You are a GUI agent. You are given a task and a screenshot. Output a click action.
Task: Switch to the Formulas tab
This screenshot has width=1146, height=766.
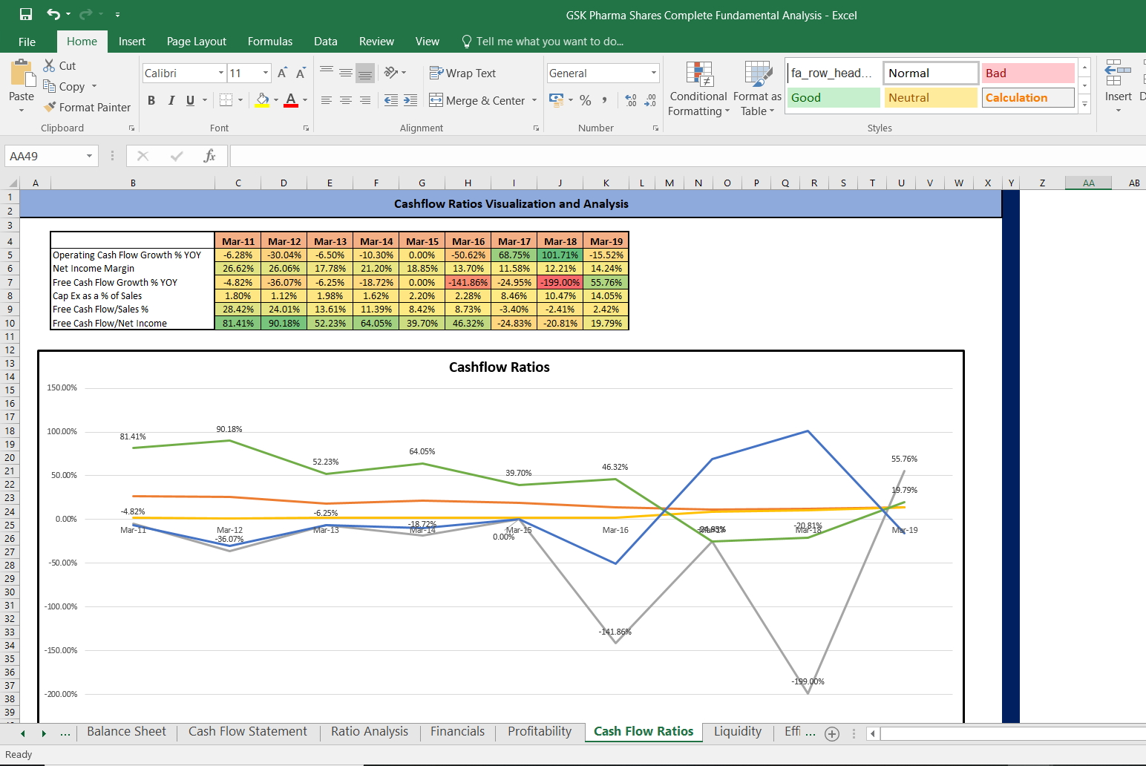coord(270,42)
